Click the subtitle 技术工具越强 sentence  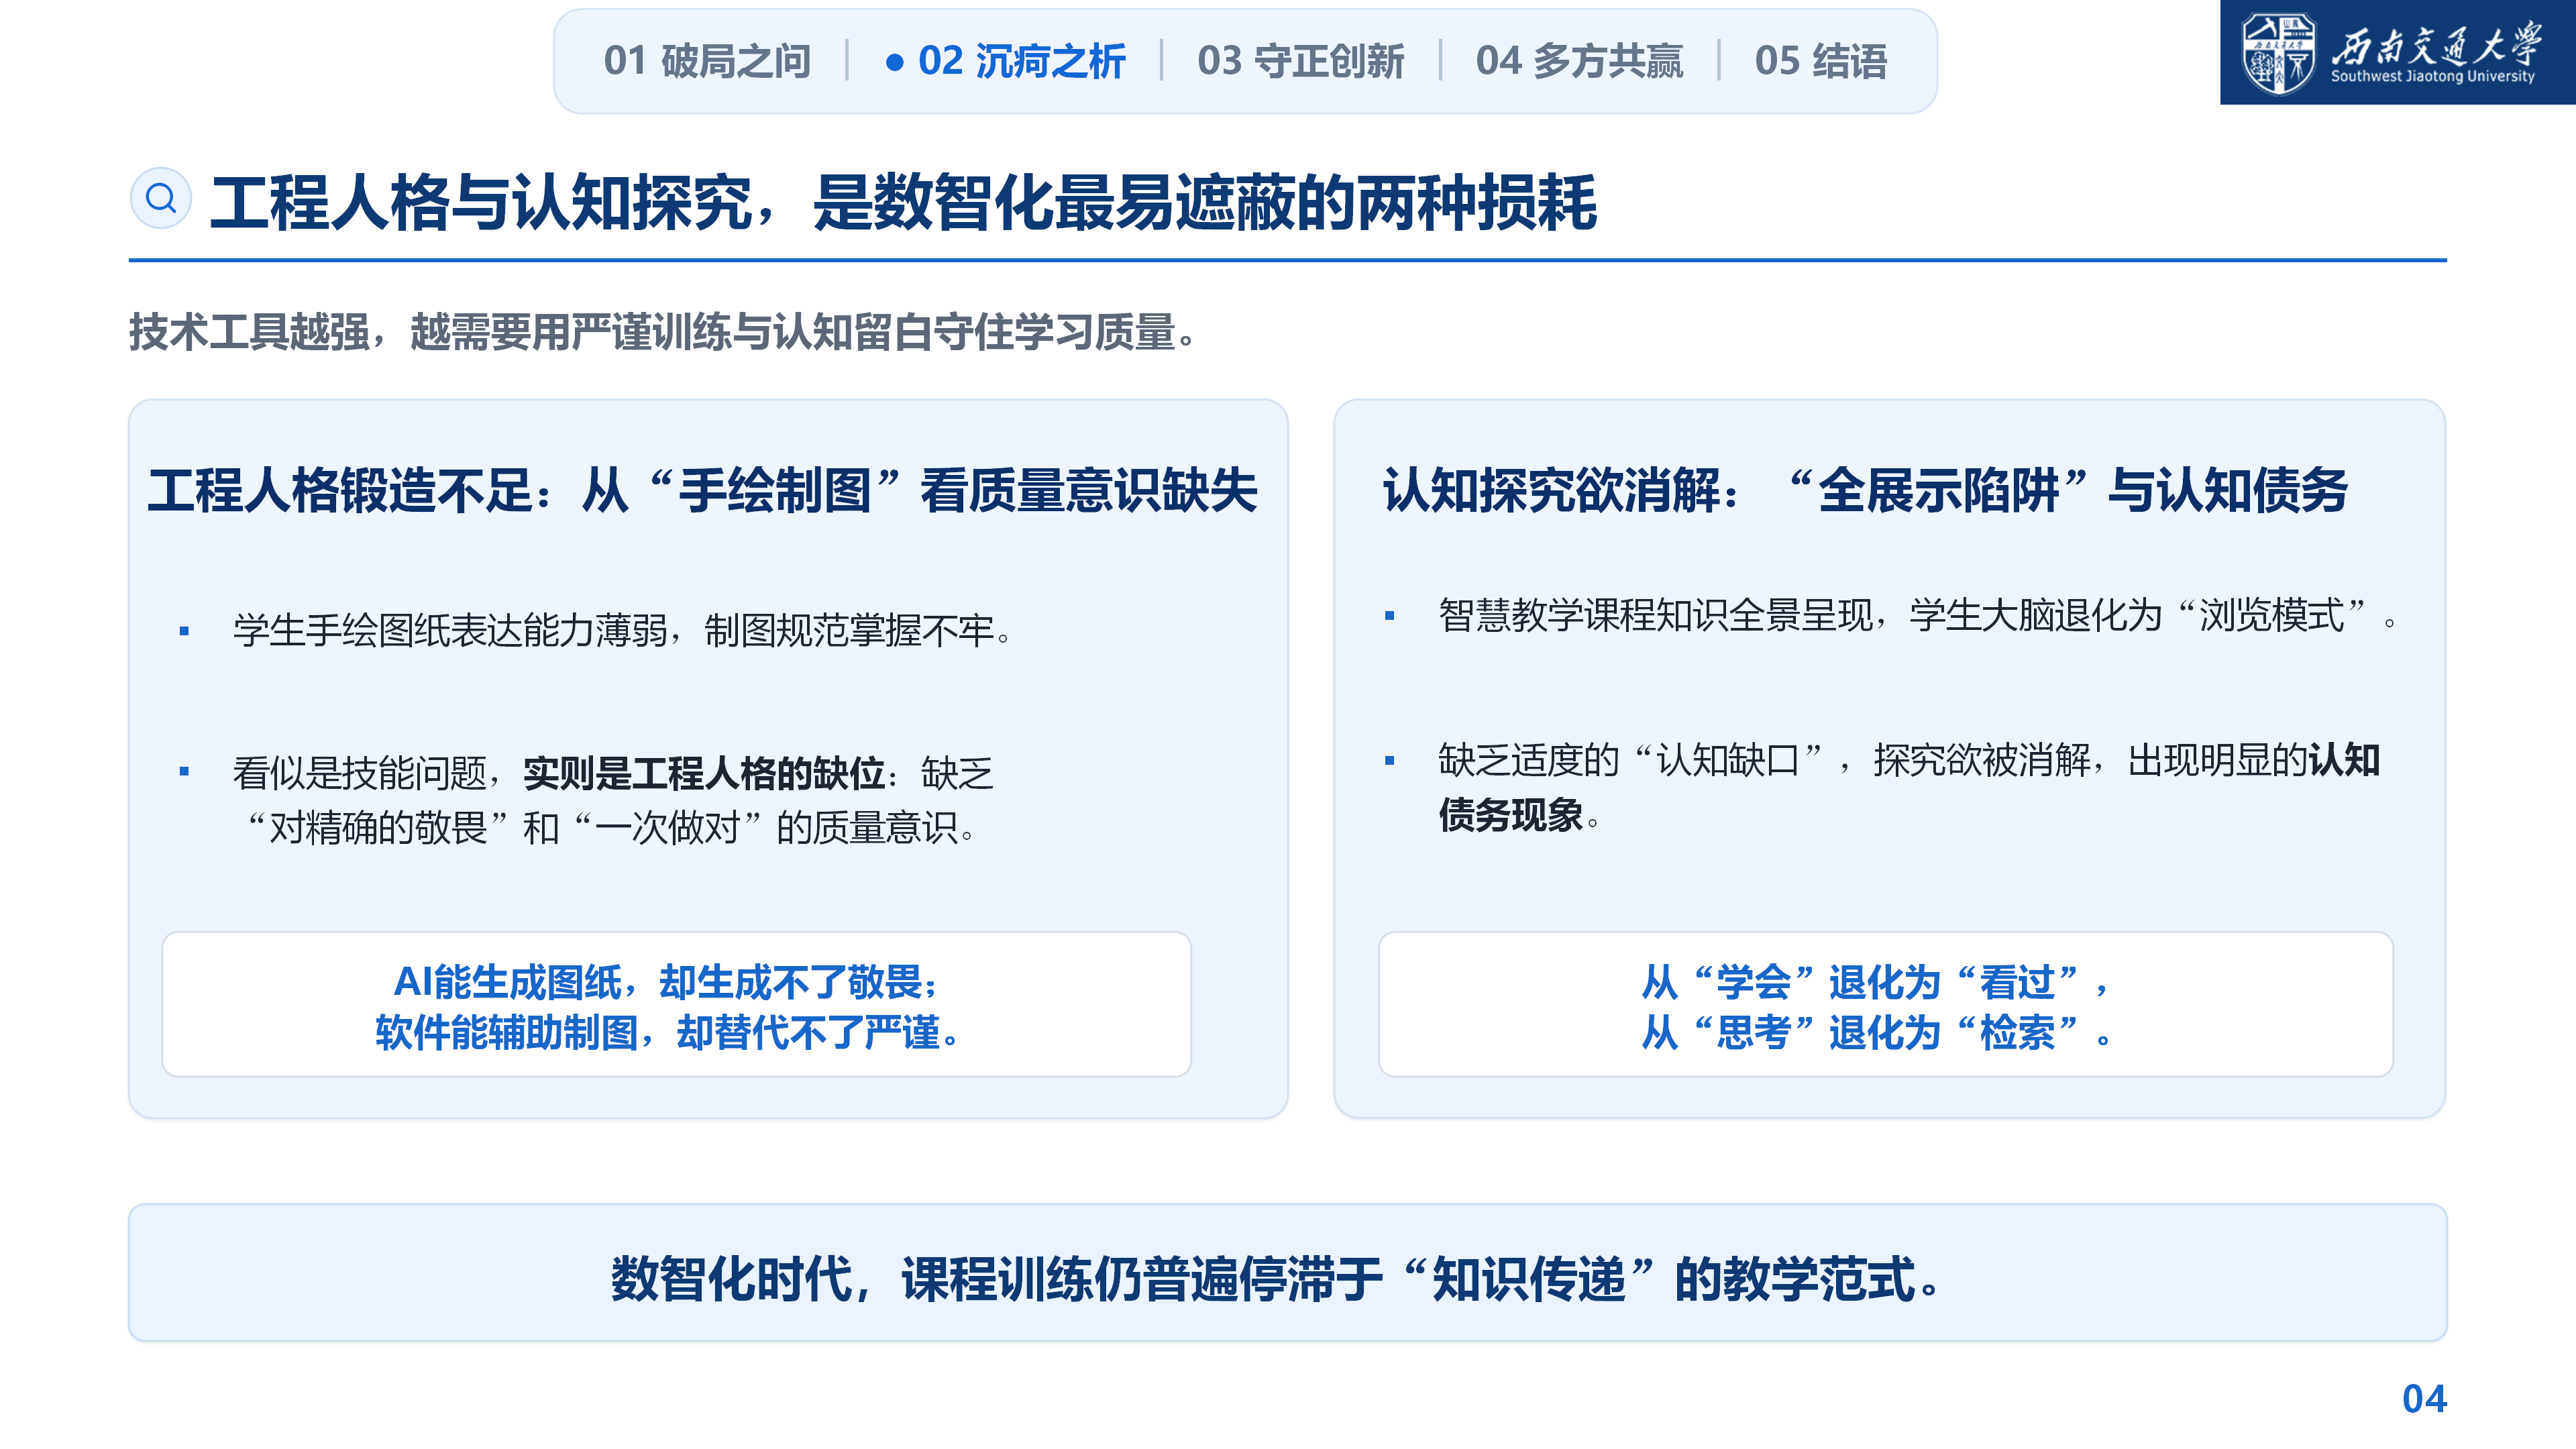pos(663,332)
